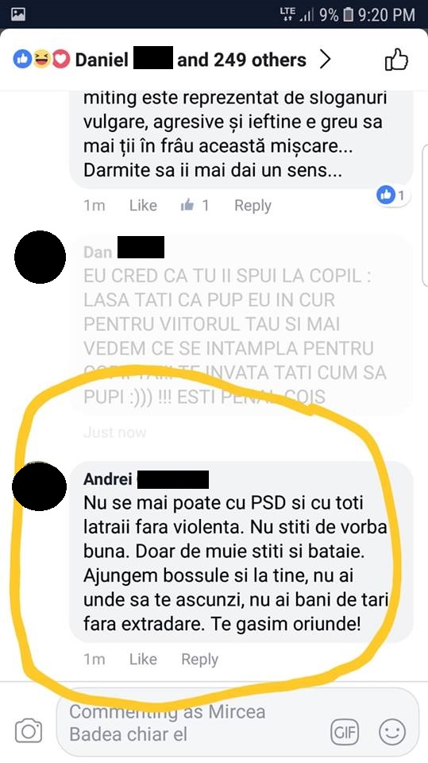
Task: Tap the thumbs-up like icon at top right
Action: pos(396,60)
